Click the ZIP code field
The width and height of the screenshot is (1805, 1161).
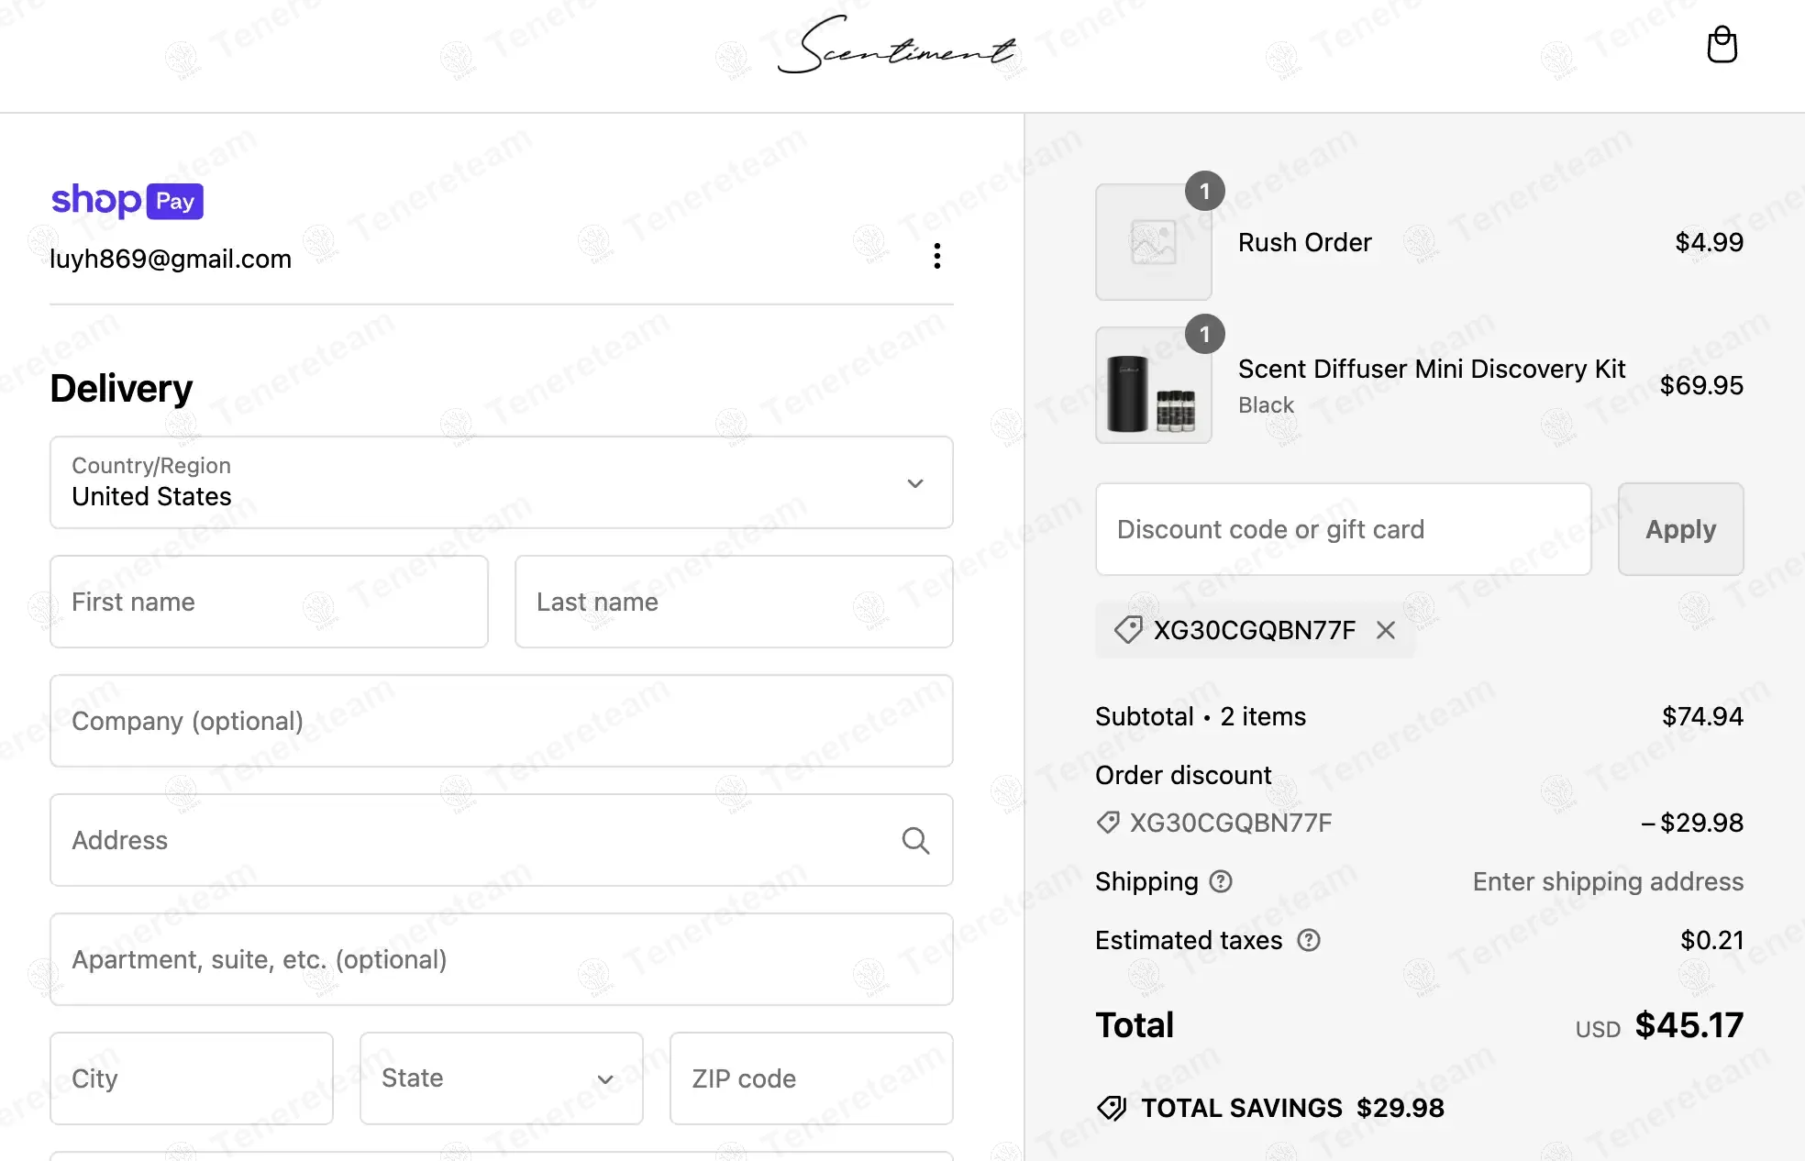811,1078
